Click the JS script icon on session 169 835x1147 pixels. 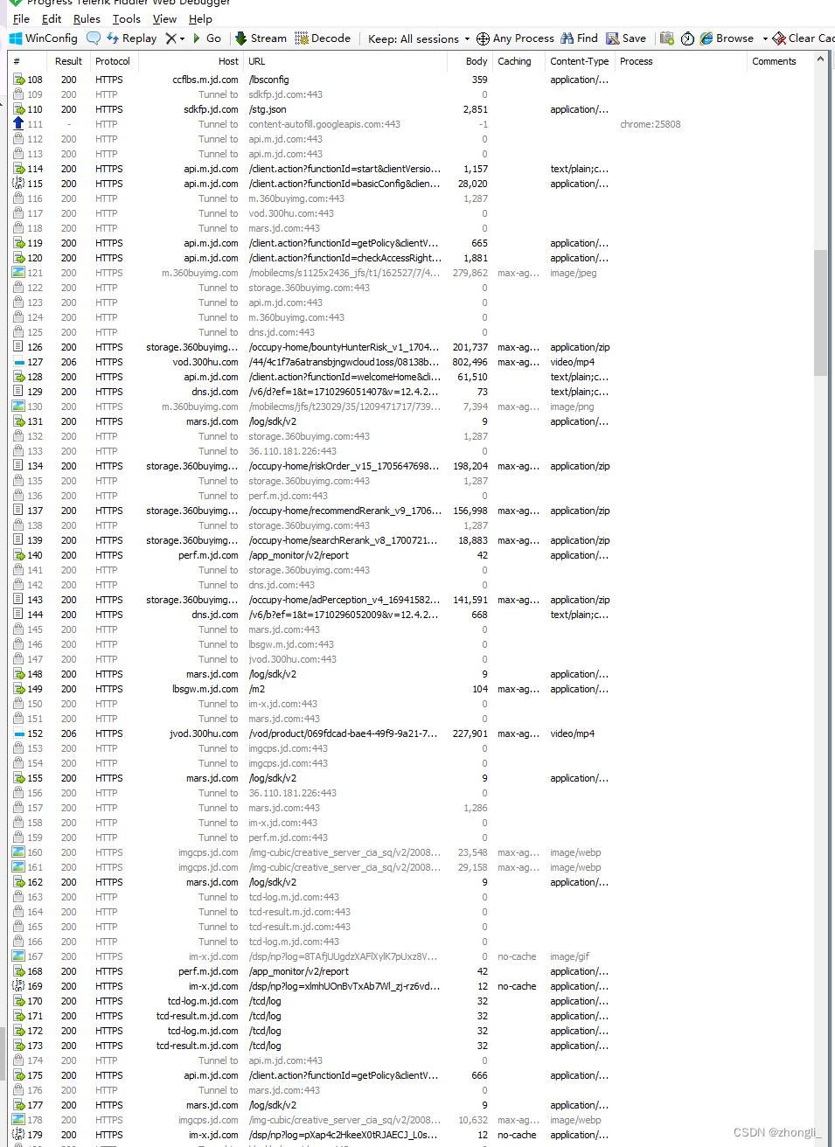18,986
